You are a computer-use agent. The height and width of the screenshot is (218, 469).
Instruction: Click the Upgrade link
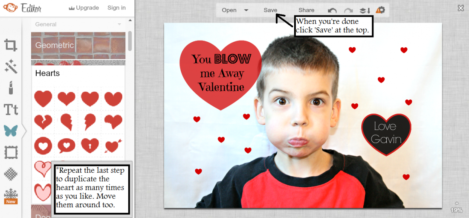(84, 8)
